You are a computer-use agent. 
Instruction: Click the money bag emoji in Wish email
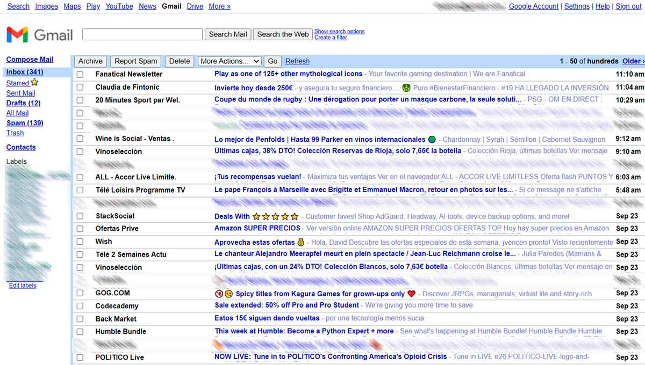click(301, 243)
